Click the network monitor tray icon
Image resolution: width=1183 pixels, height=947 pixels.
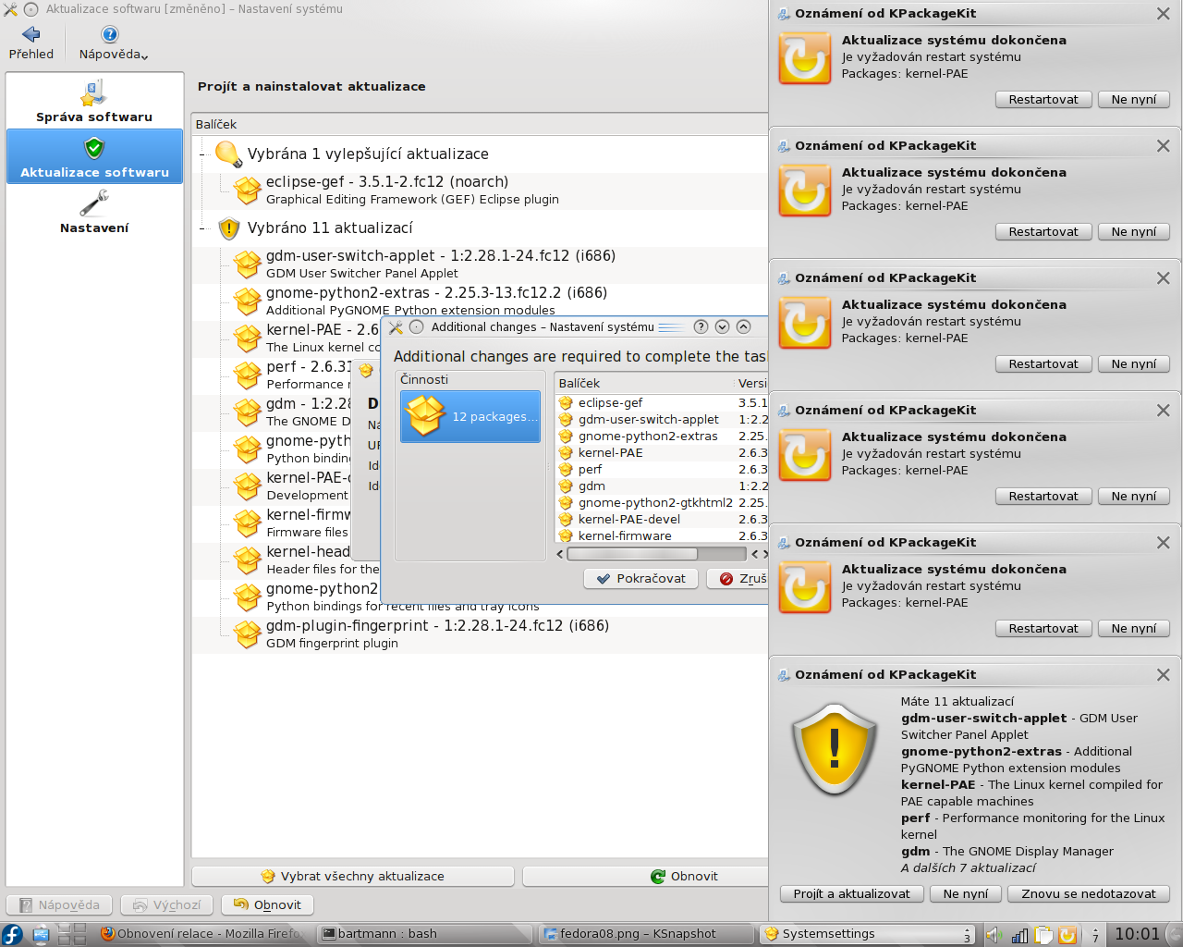pyautogui.click(x=1019, y=935)
